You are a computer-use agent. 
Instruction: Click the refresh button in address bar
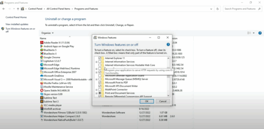click(x=218, y=9)
